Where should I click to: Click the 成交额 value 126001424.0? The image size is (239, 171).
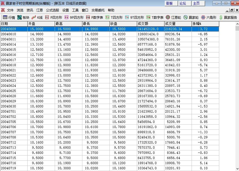tap(148, 34)
